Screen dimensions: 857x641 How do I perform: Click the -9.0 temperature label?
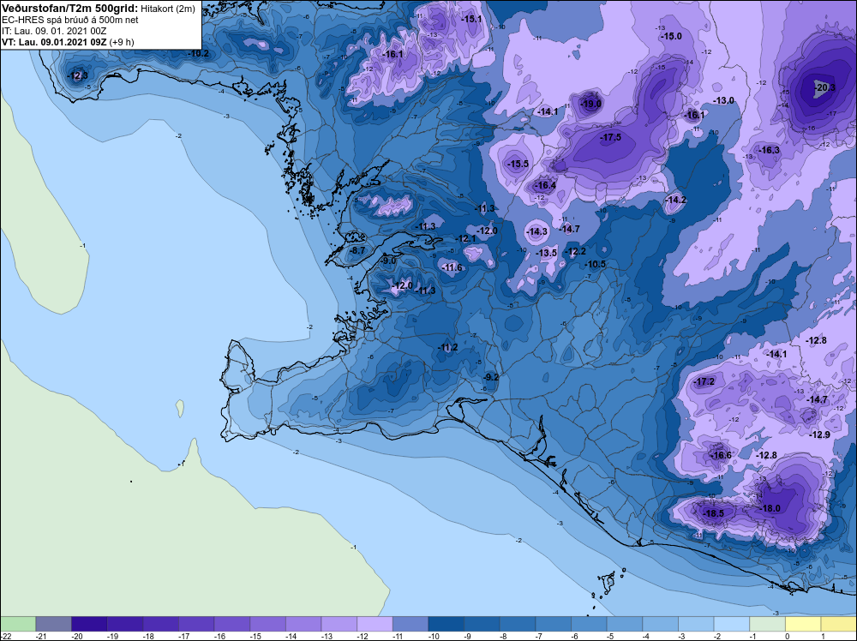[388, 261]
